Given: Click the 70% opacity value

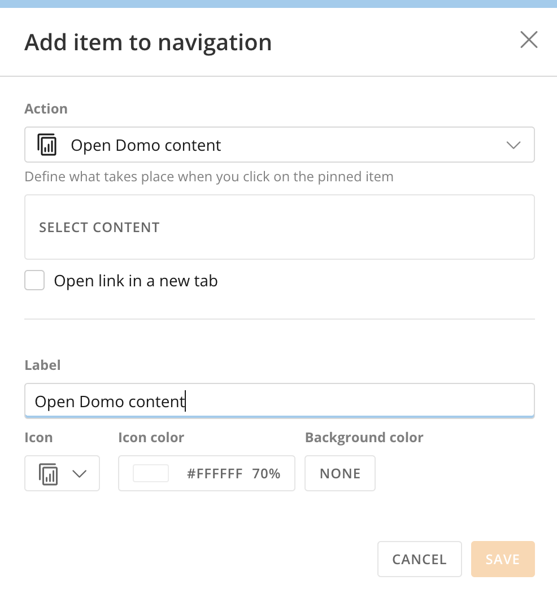Looking at the screenshot, I should coord(266,473).
